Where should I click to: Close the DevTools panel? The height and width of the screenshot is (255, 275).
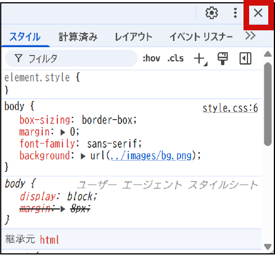258,13
